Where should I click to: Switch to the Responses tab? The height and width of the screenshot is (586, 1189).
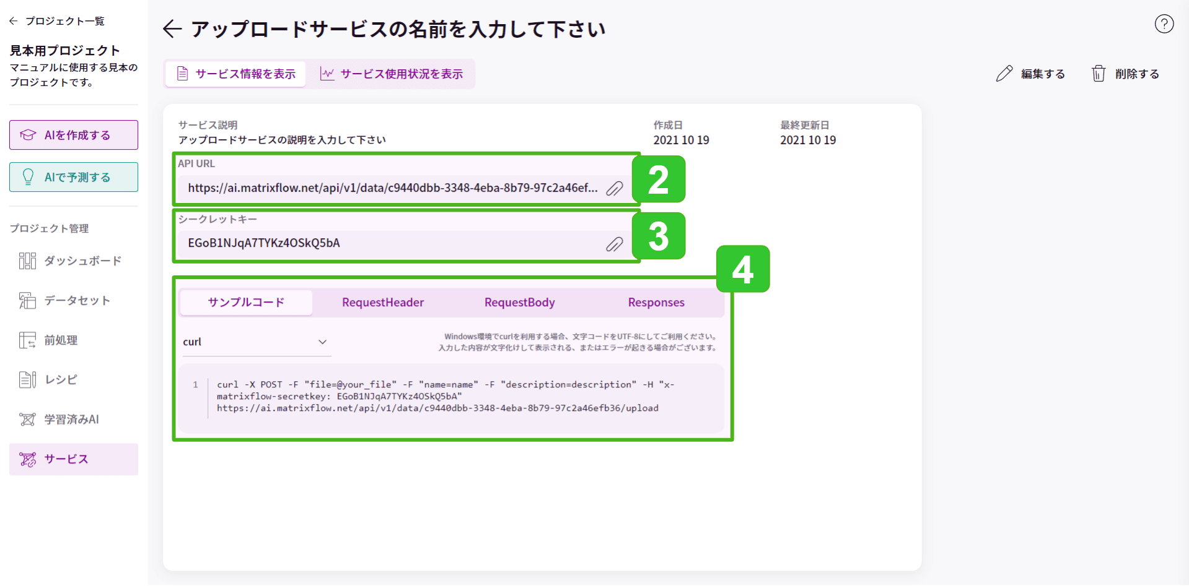pos(656,303)
